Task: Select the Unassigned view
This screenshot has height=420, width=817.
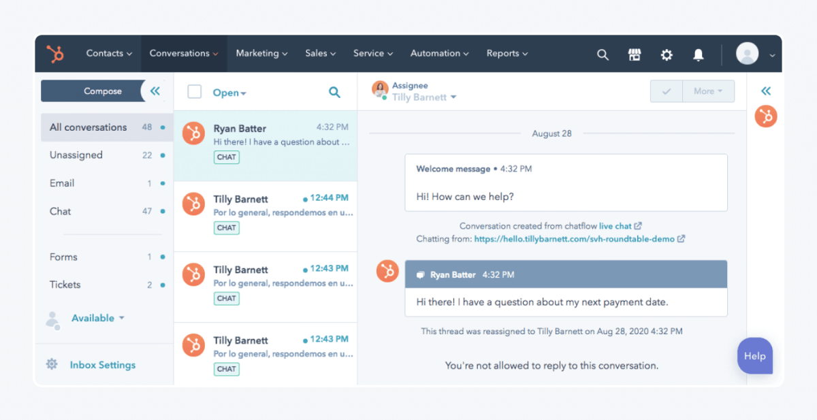Action: click(x=107, y=155)
